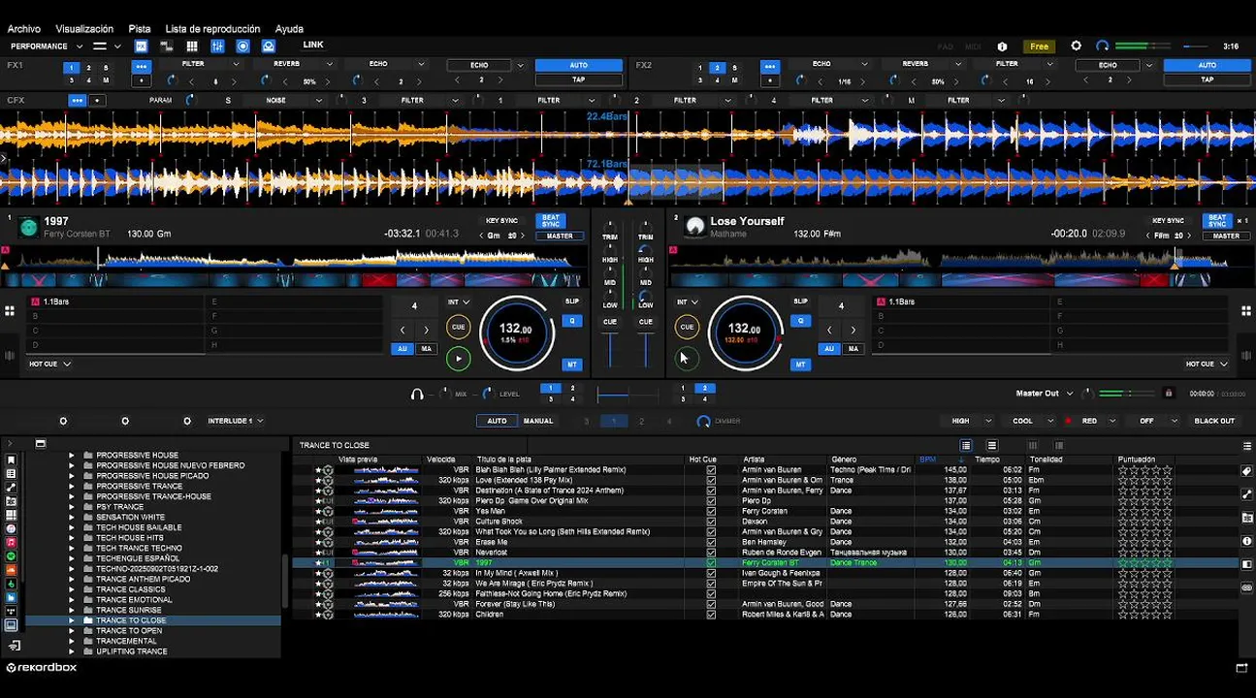The image size is (1256, 698).
Task: Select TRANCE TO OPEN folder
Action: [x=129, y=631]
